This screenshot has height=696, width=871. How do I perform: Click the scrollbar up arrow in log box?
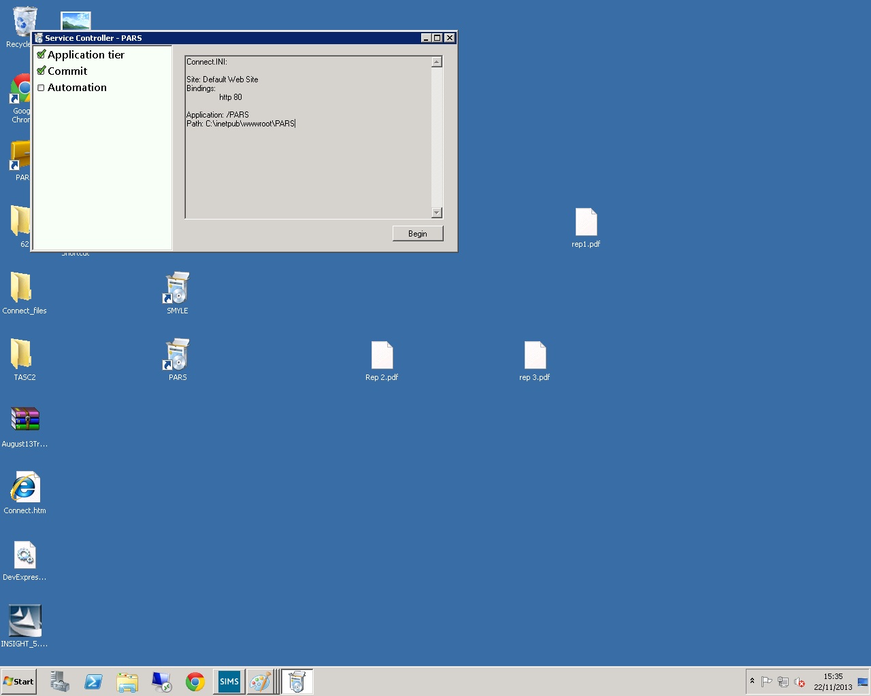coord(437,62)
